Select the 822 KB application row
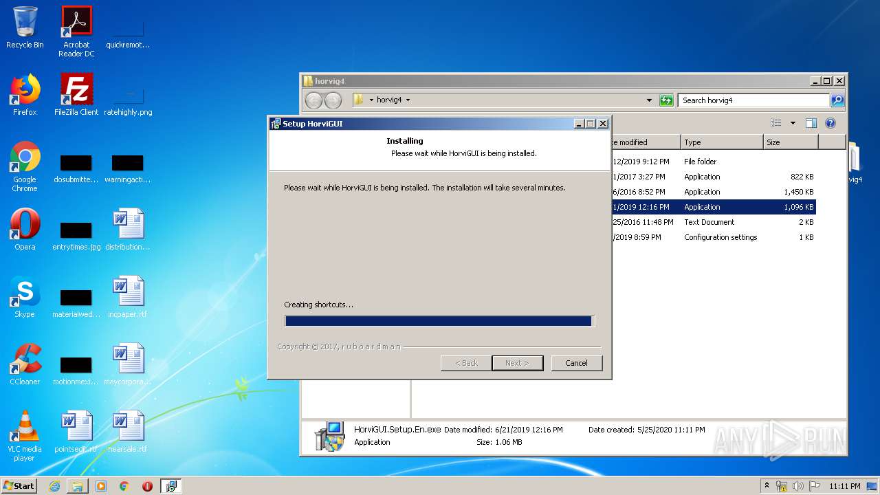The height and width of the screenshot is (495, 880). pos(713,177)
